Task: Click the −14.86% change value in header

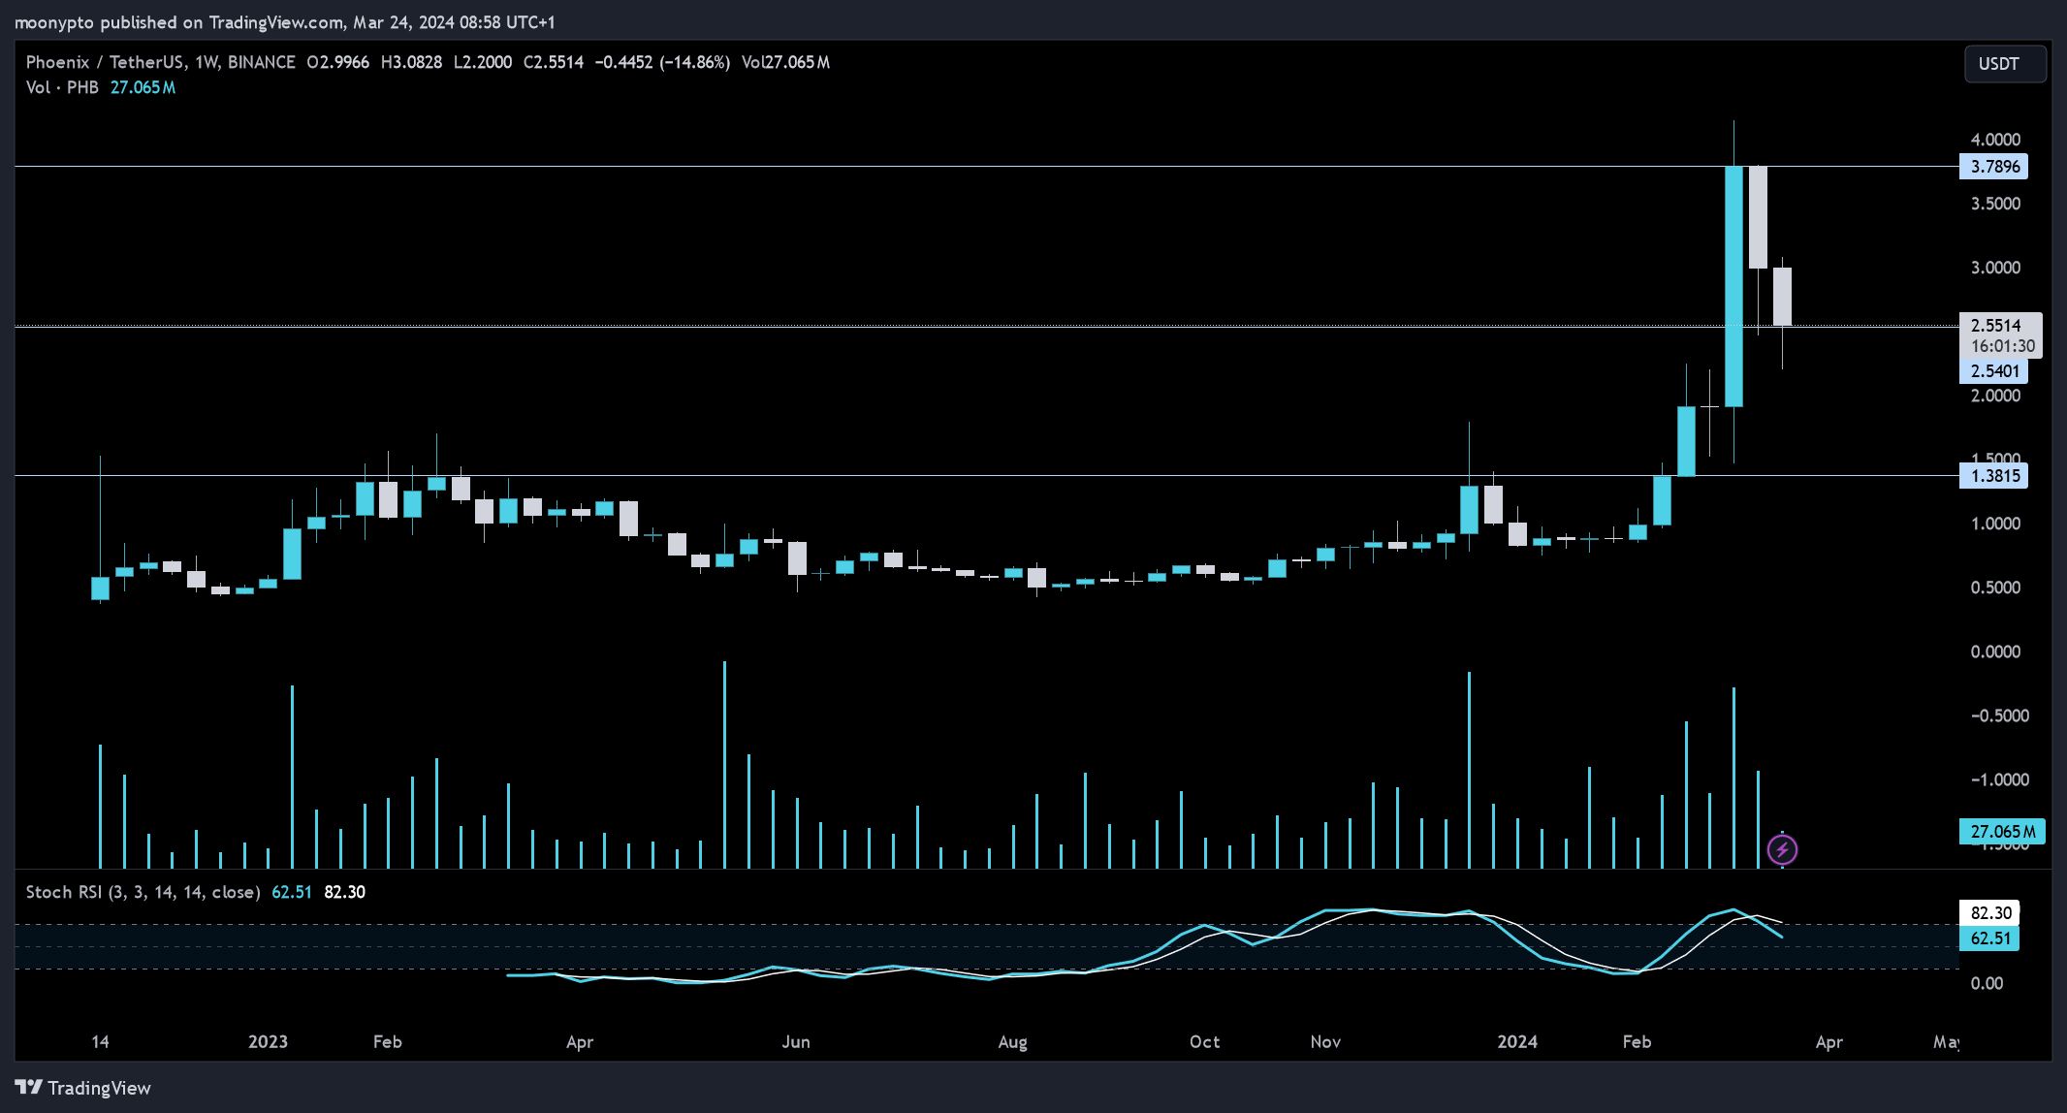Action: [694, 62]
